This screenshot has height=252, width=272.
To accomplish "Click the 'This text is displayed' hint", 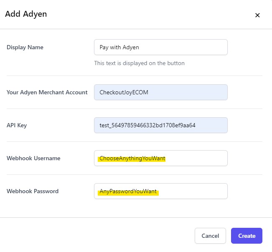I will [139, 63].
